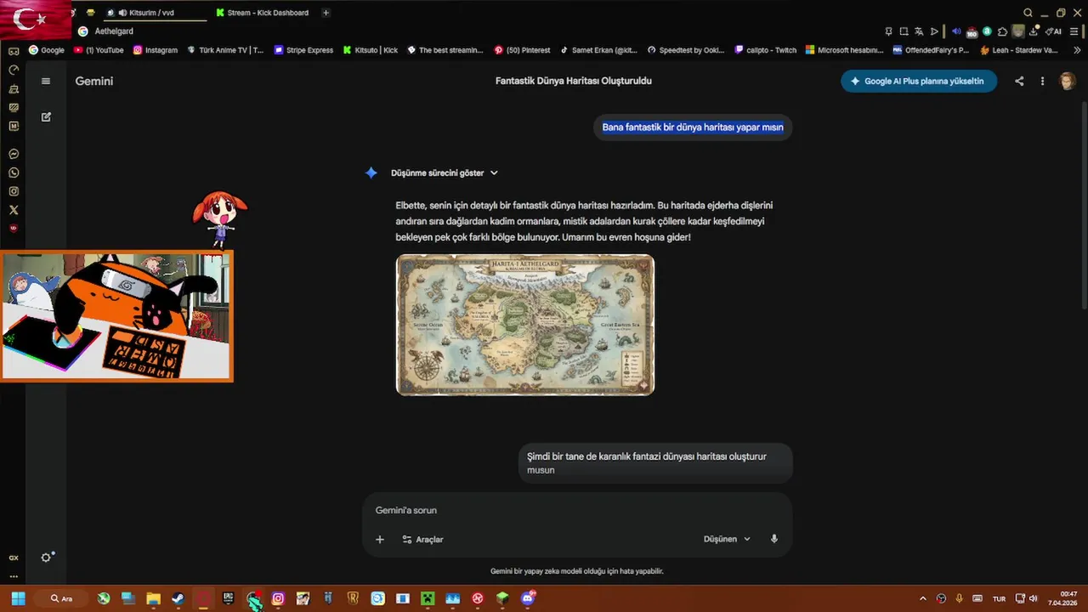This screenshot has height=612, width=1088.
Task: Click the Windows Start button
Action: [x=18, y=598]
